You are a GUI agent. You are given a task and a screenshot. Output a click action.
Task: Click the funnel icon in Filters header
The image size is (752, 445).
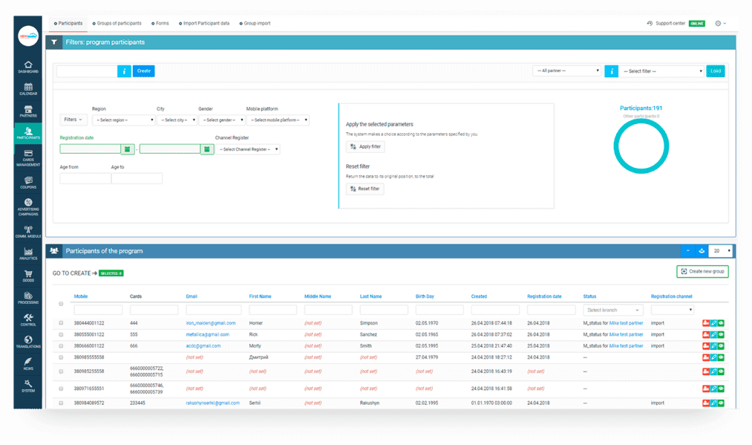coord(54,42)
